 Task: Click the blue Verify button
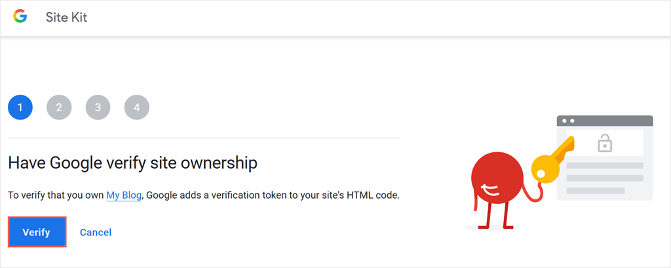[37, 232]
